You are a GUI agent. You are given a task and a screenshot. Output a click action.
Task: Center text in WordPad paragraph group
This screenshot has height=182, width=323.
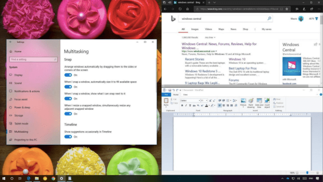[224, 106]
